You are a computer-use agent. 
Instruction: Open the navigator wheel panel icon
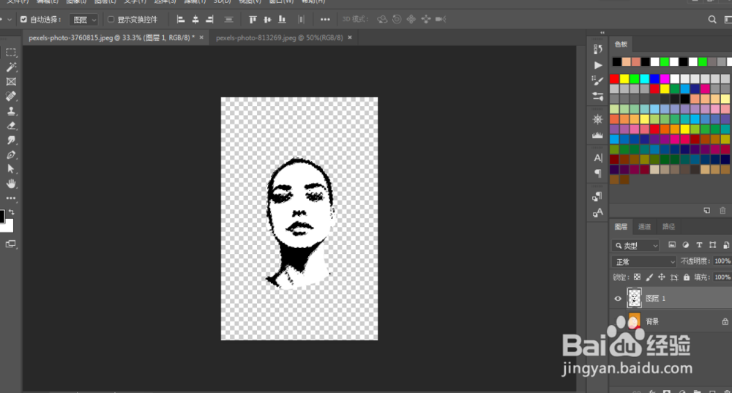tap(597, 119)
